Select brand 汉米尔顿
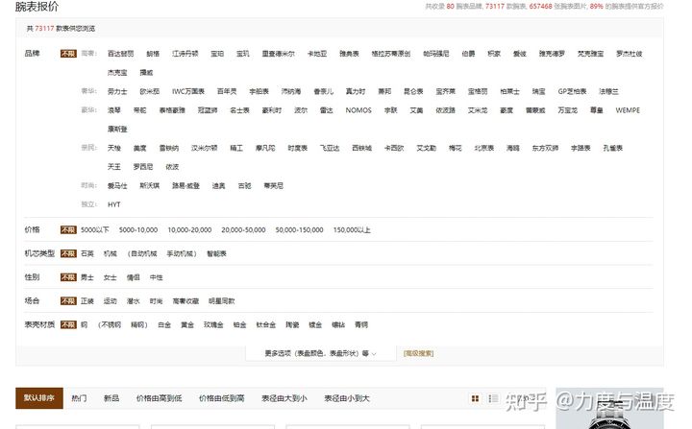The width and height of the screenshot is (692, 429). [204, 148]
